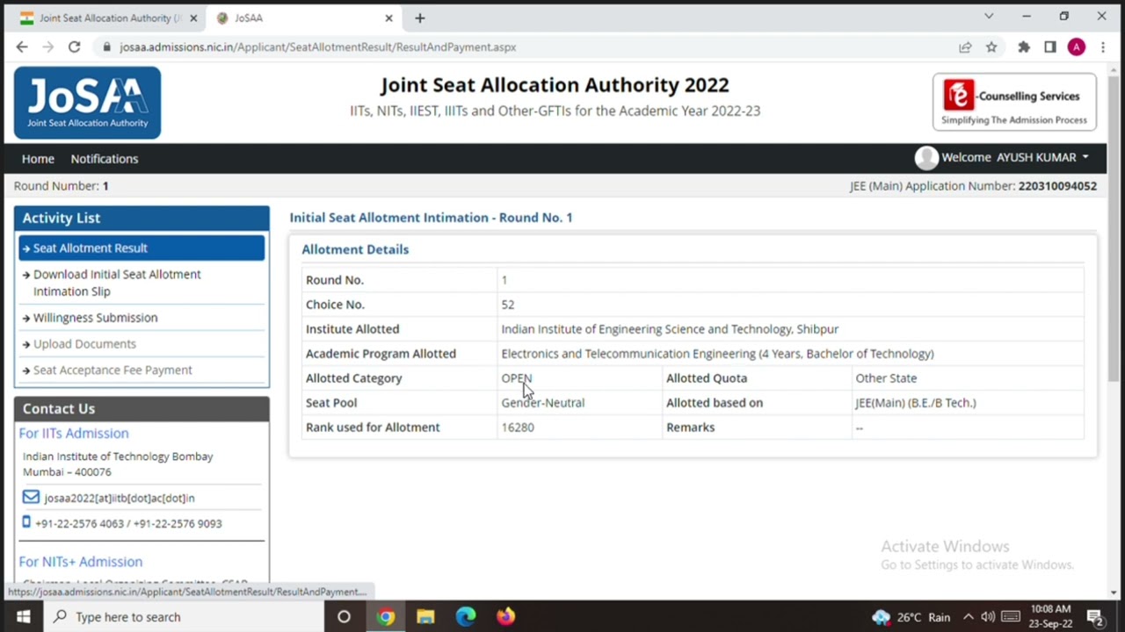Screen dimensions: 1125x632
Task: Open a new browser tab
Action: click(420, 18)
